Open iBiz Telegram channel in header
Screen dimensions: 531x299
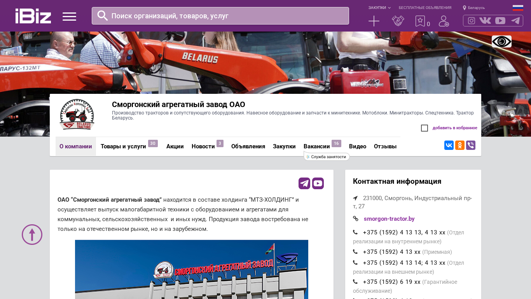(515, 21)
